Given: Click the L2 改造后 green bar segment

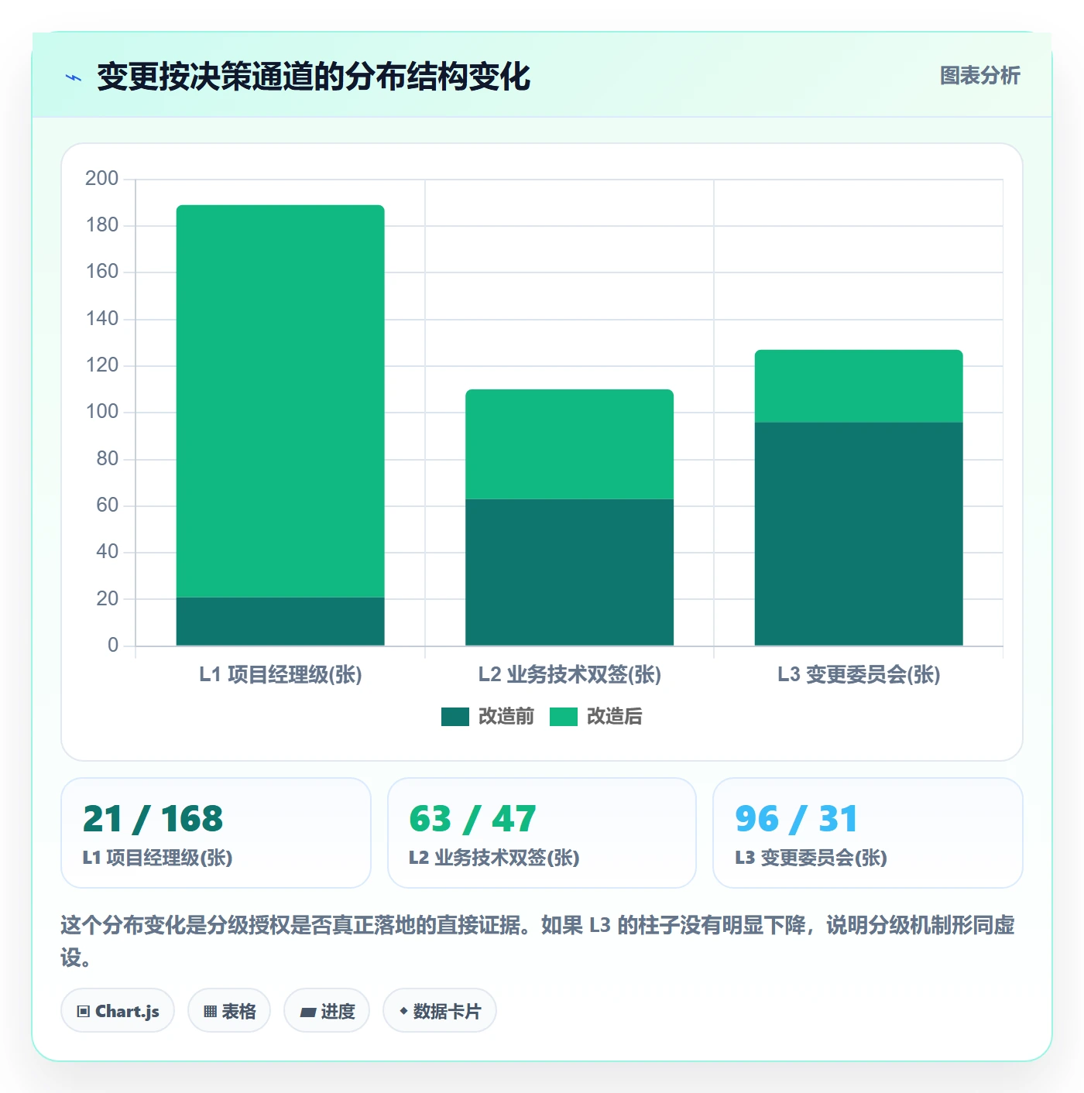Looking at the screenshot, I should coord(569,444).
